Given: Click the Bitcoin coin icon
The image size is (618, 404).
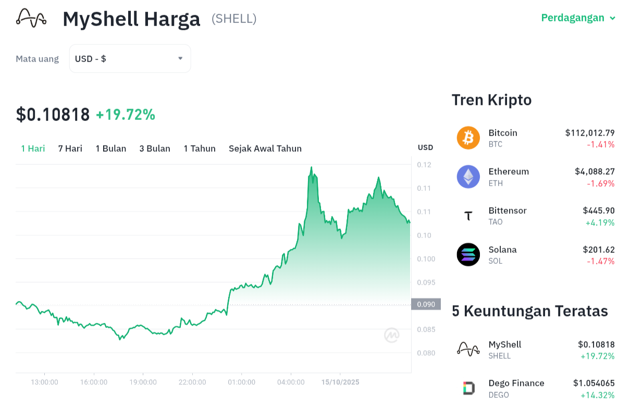Looking at the screenshot, I should click(x=468, y=138).
